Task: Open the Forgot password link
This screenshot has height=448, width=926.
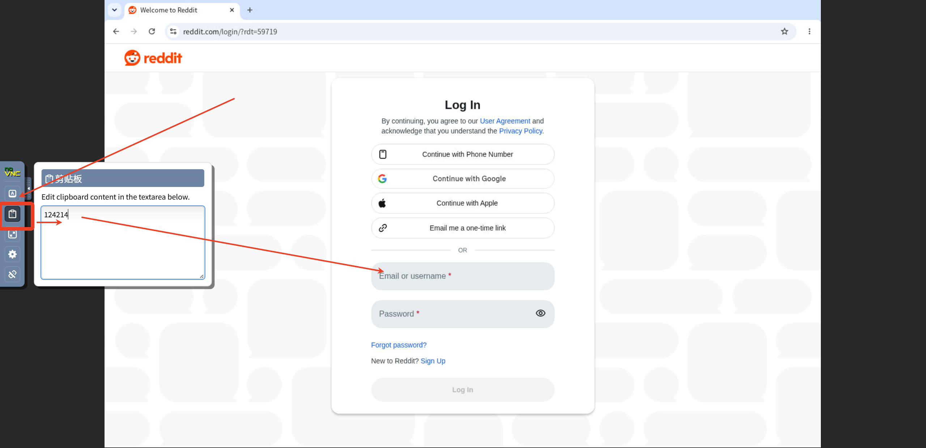Action: click(x=399, y=345)
